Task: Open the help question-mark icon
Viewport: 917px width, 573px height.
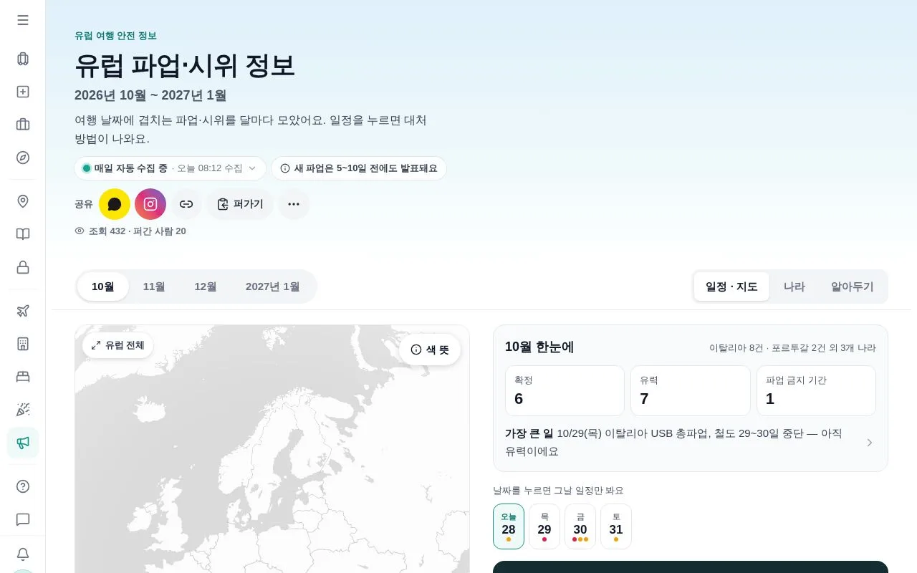Action: 23,486
